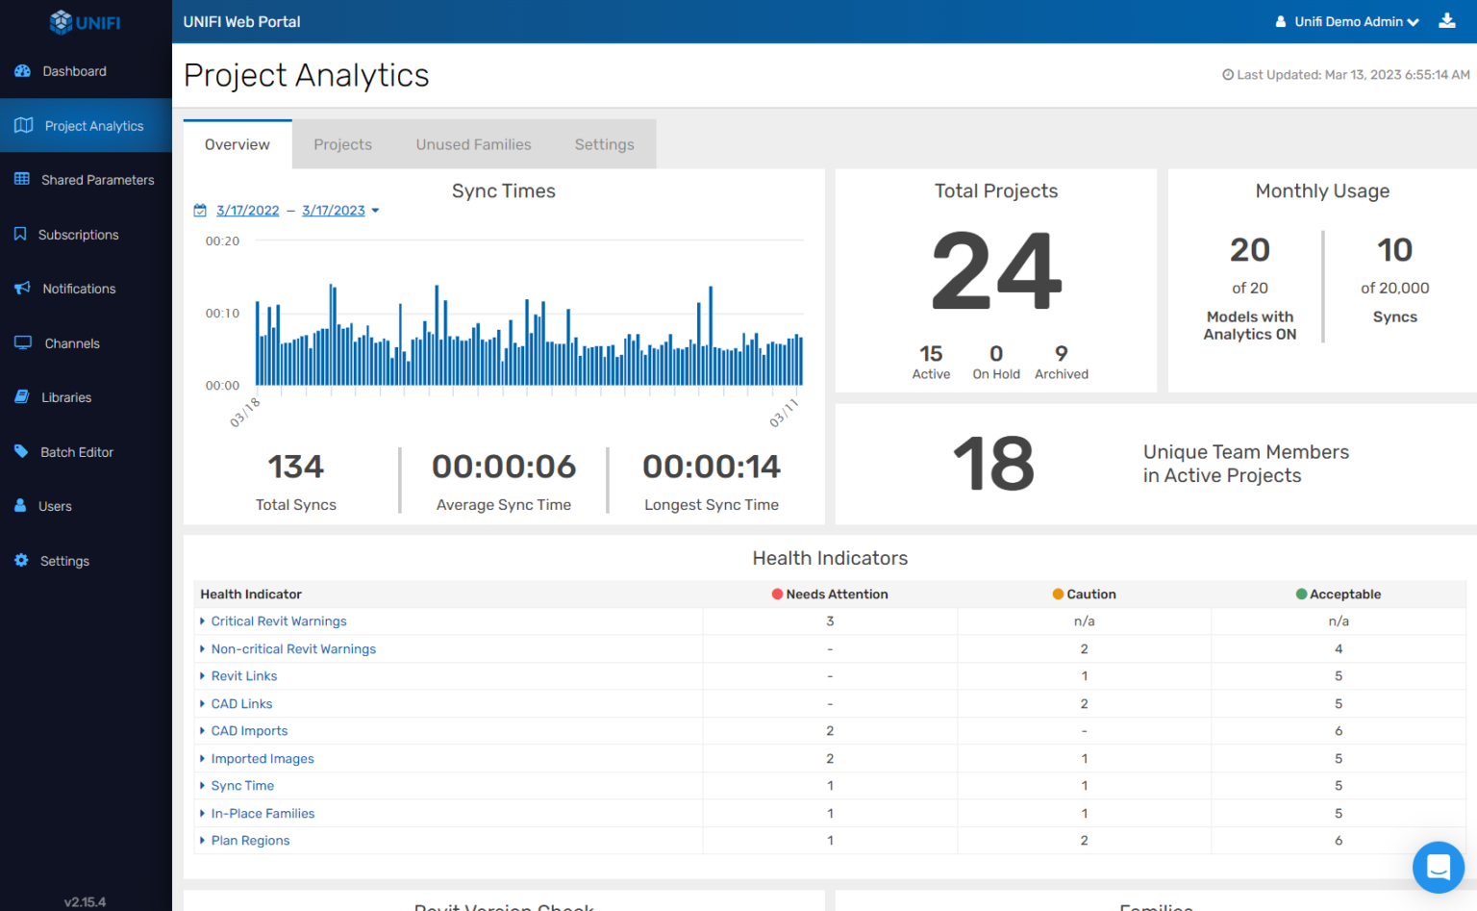This screenshot has width=1477, height=911.
Task: Open the Unifi Demo Admin account dropdown
Action: pyautogui.click(x=1345, y=21)
